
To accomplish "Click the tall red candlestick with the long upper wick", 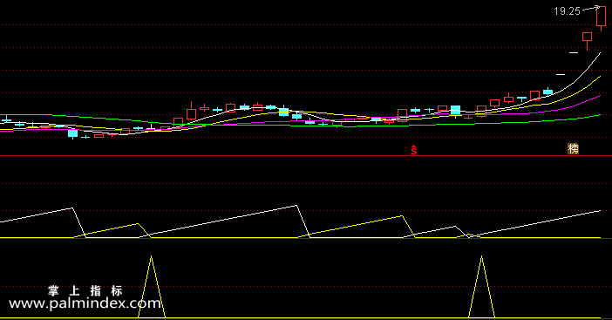I will (x=191, y=112).
